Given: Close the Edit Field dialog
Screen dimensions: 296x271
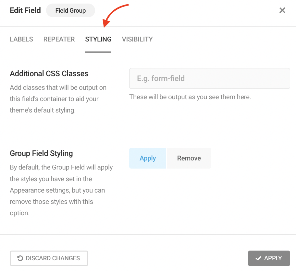Looking at the screenshot, I should 282,10.
